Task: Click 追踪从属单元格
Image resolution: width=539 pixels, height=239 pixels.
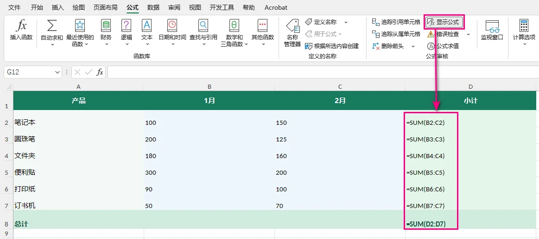Action: [396, 34]
